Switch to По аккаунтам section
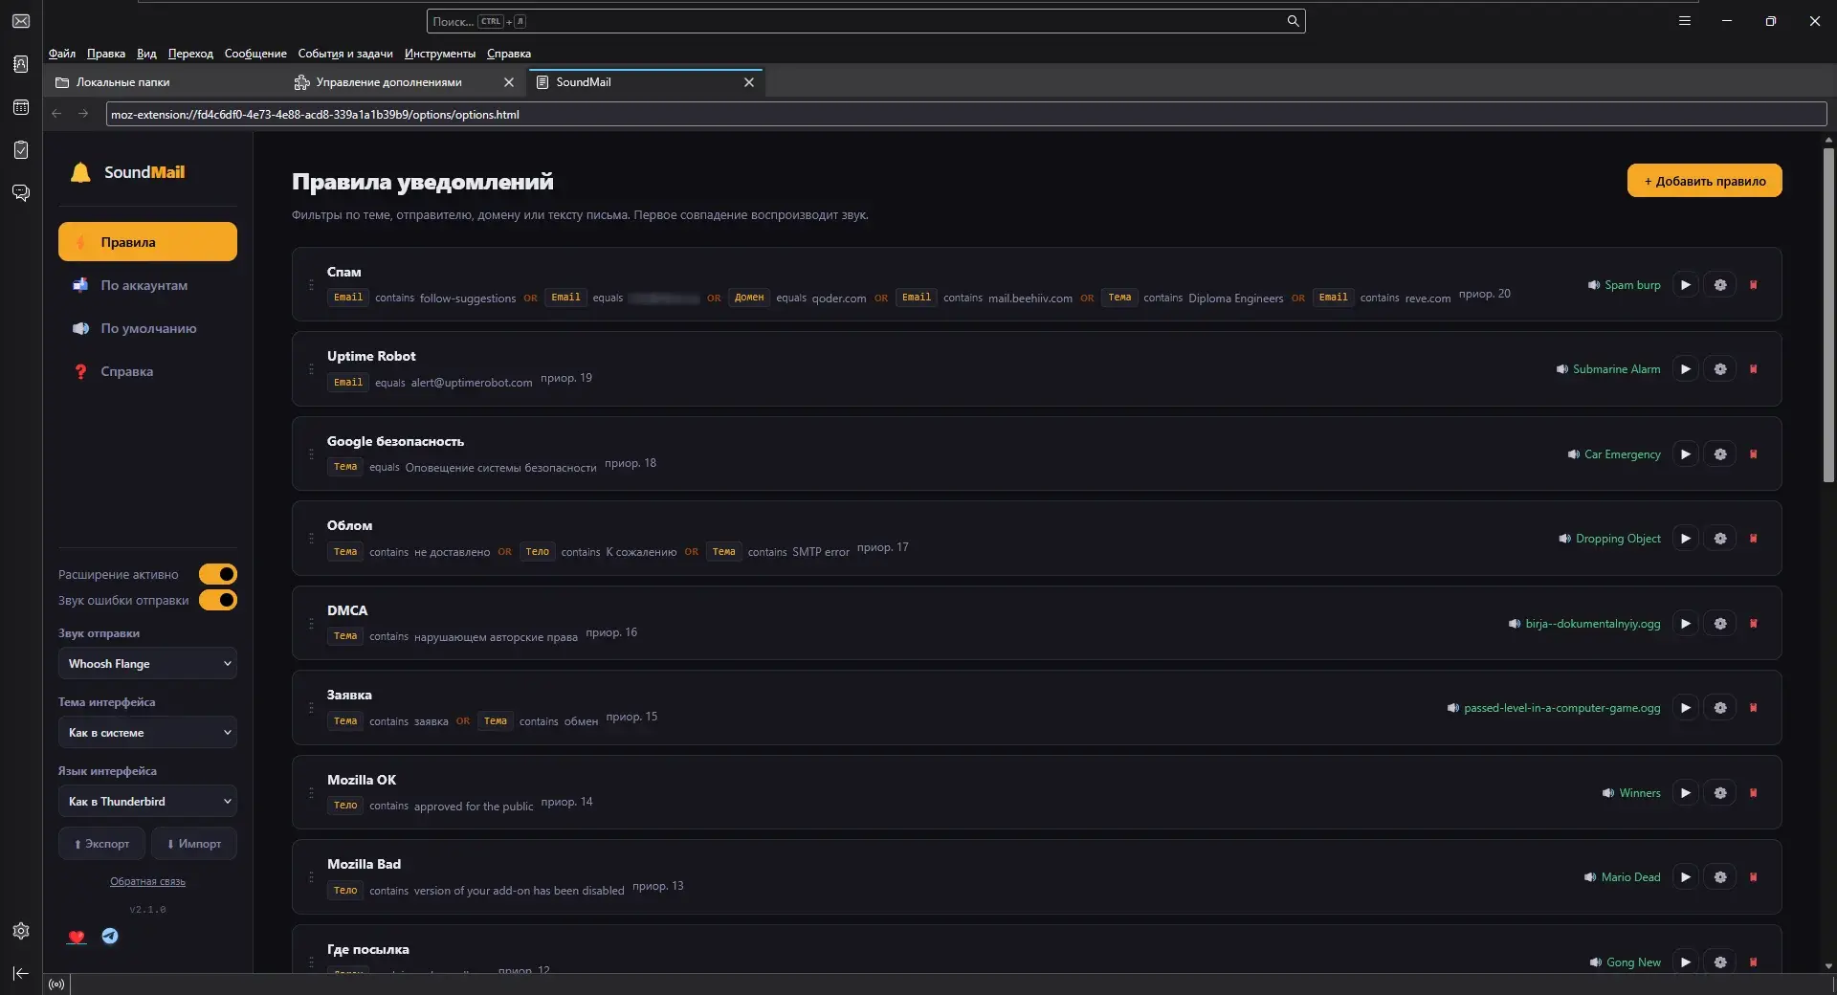1837x995 pixels. click(147, 285)
